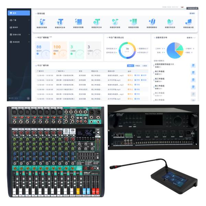Click the link at top right of quick functions
This screenshot has width=206, height=206.
(192, 13)
